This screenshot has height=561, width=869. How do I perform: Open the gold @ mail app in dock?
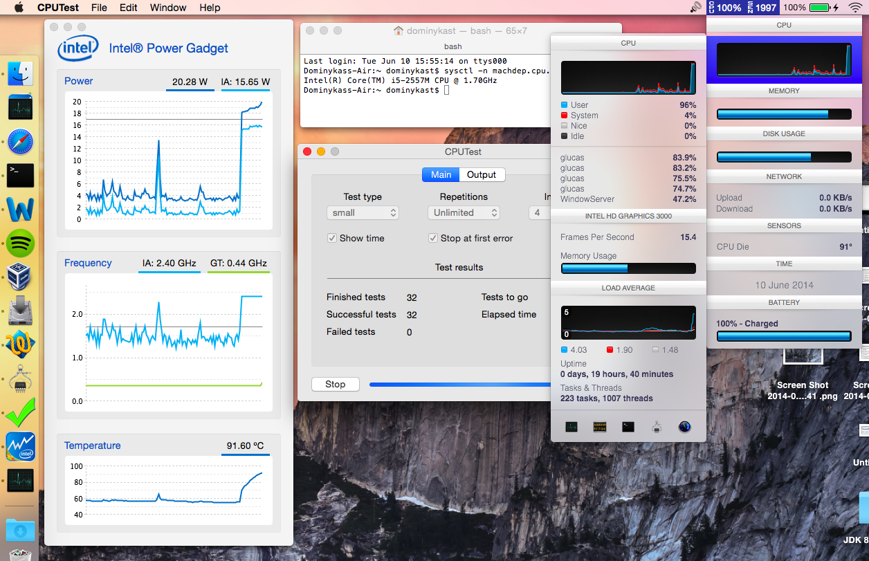pos(20,344)
